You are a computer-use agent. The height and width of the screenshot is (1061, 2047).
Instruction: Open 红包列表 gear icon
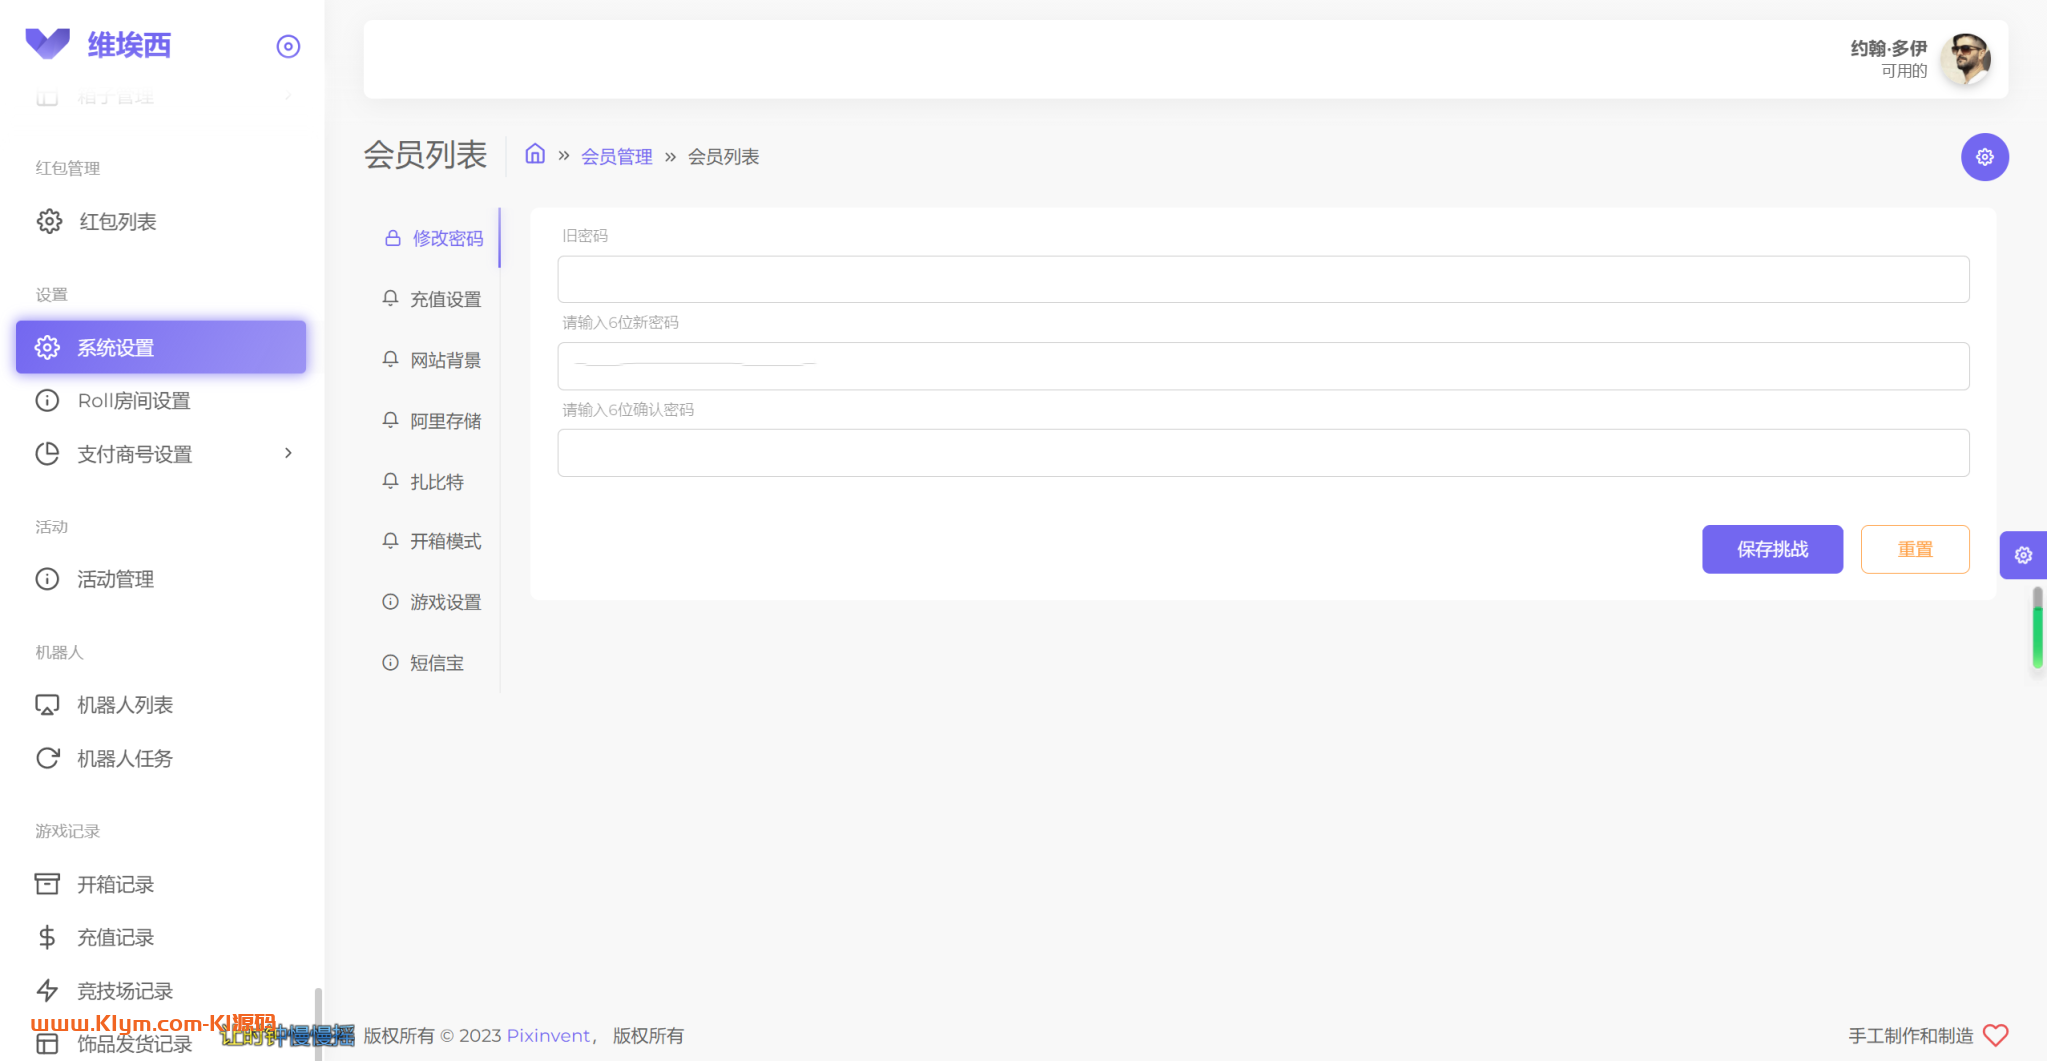[x=49, y=221]
